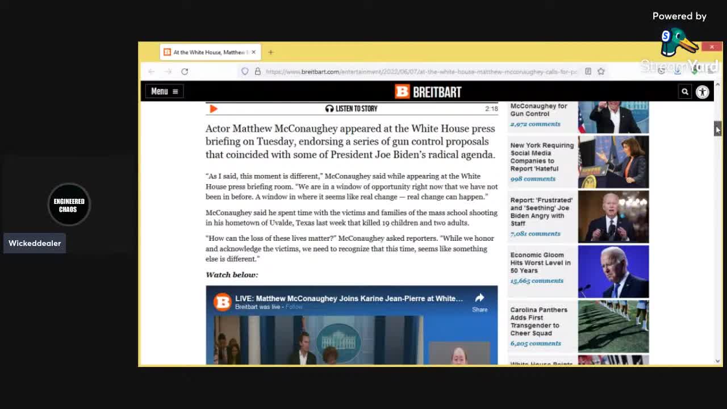
Task: Share the embedded live video
Action: coord(480,303)
